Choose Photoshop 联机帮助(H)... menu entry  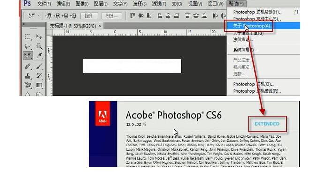pos(264,12)
